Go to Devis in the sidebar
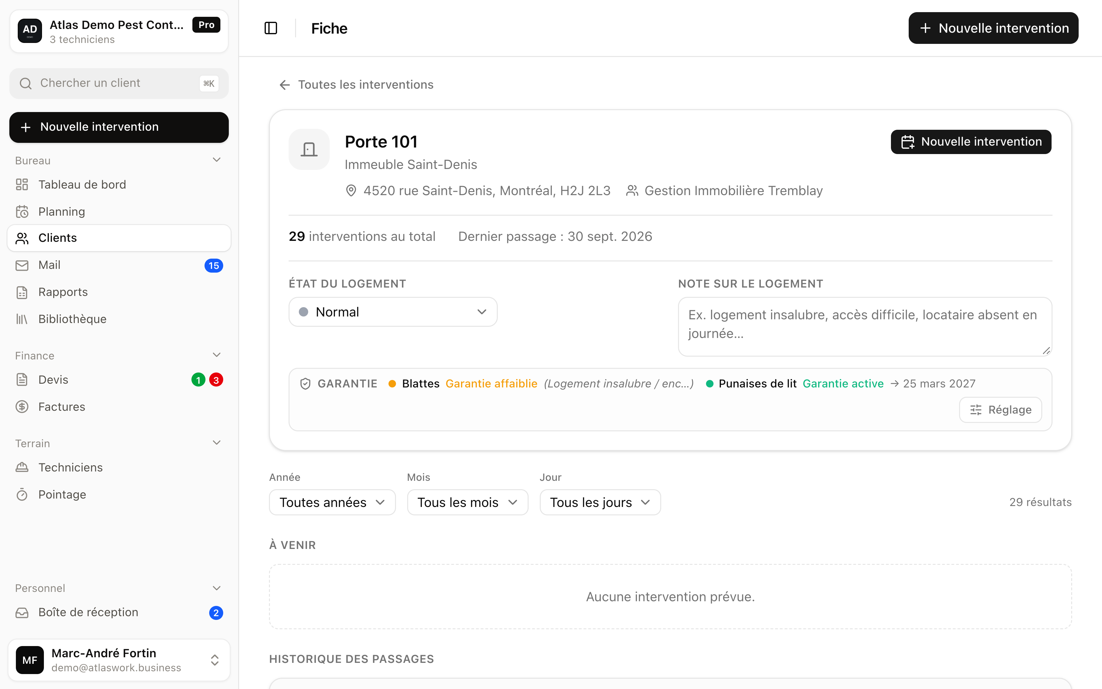 (x=119, y=380)
